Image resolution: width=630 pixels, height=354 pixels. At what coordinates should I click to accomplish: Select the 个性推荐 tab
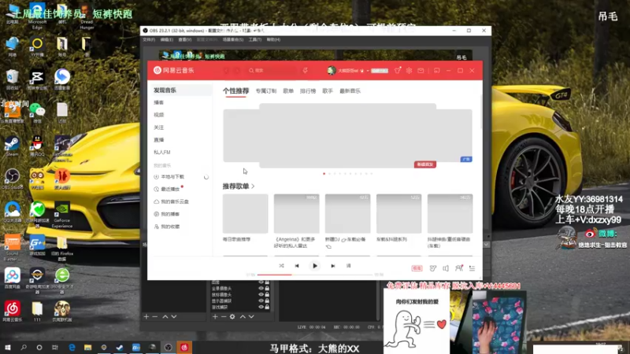pyautogui.click(x=235, y=91)
